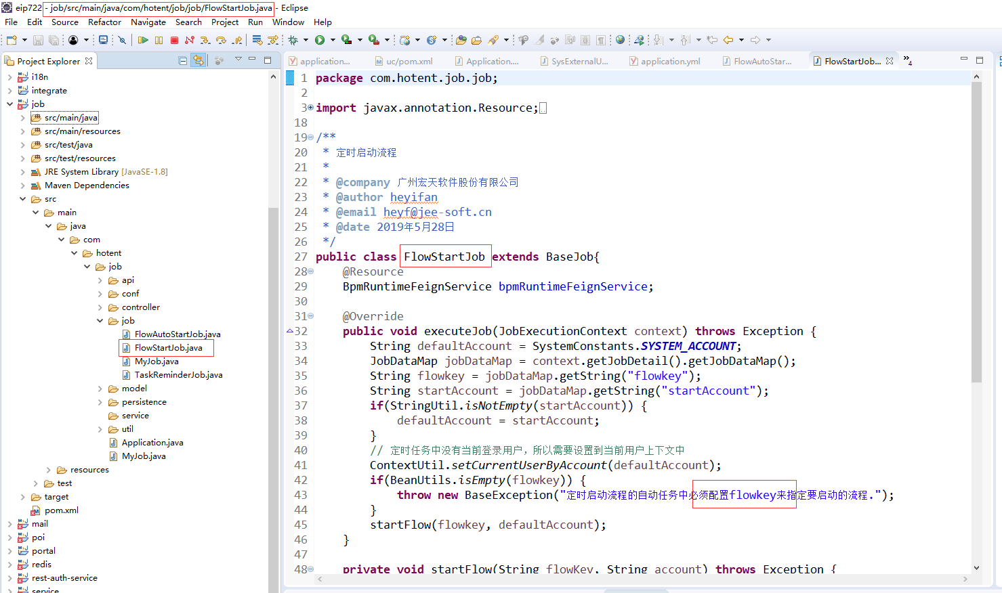Select pom.xml under job project
The image size is (1002, 593).
click(61, 510)
